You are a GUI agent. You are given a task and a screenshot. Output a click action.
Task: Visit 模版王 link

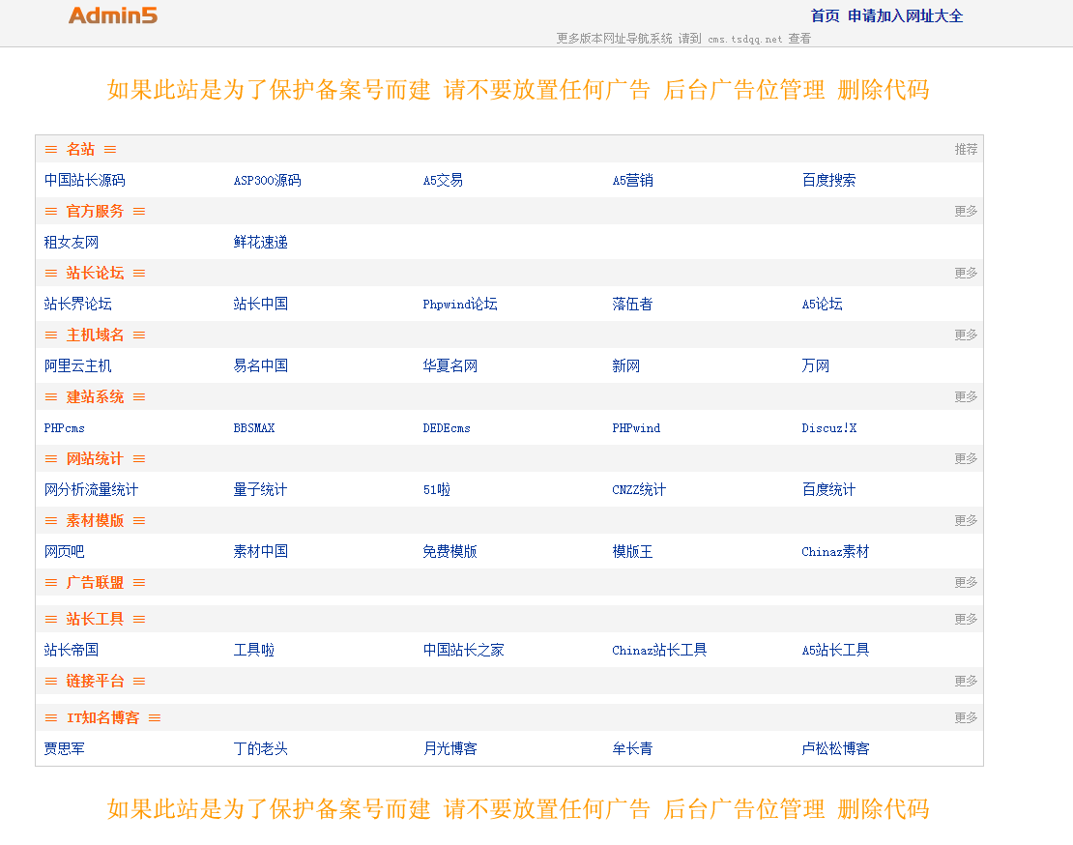tap(632, 551)
